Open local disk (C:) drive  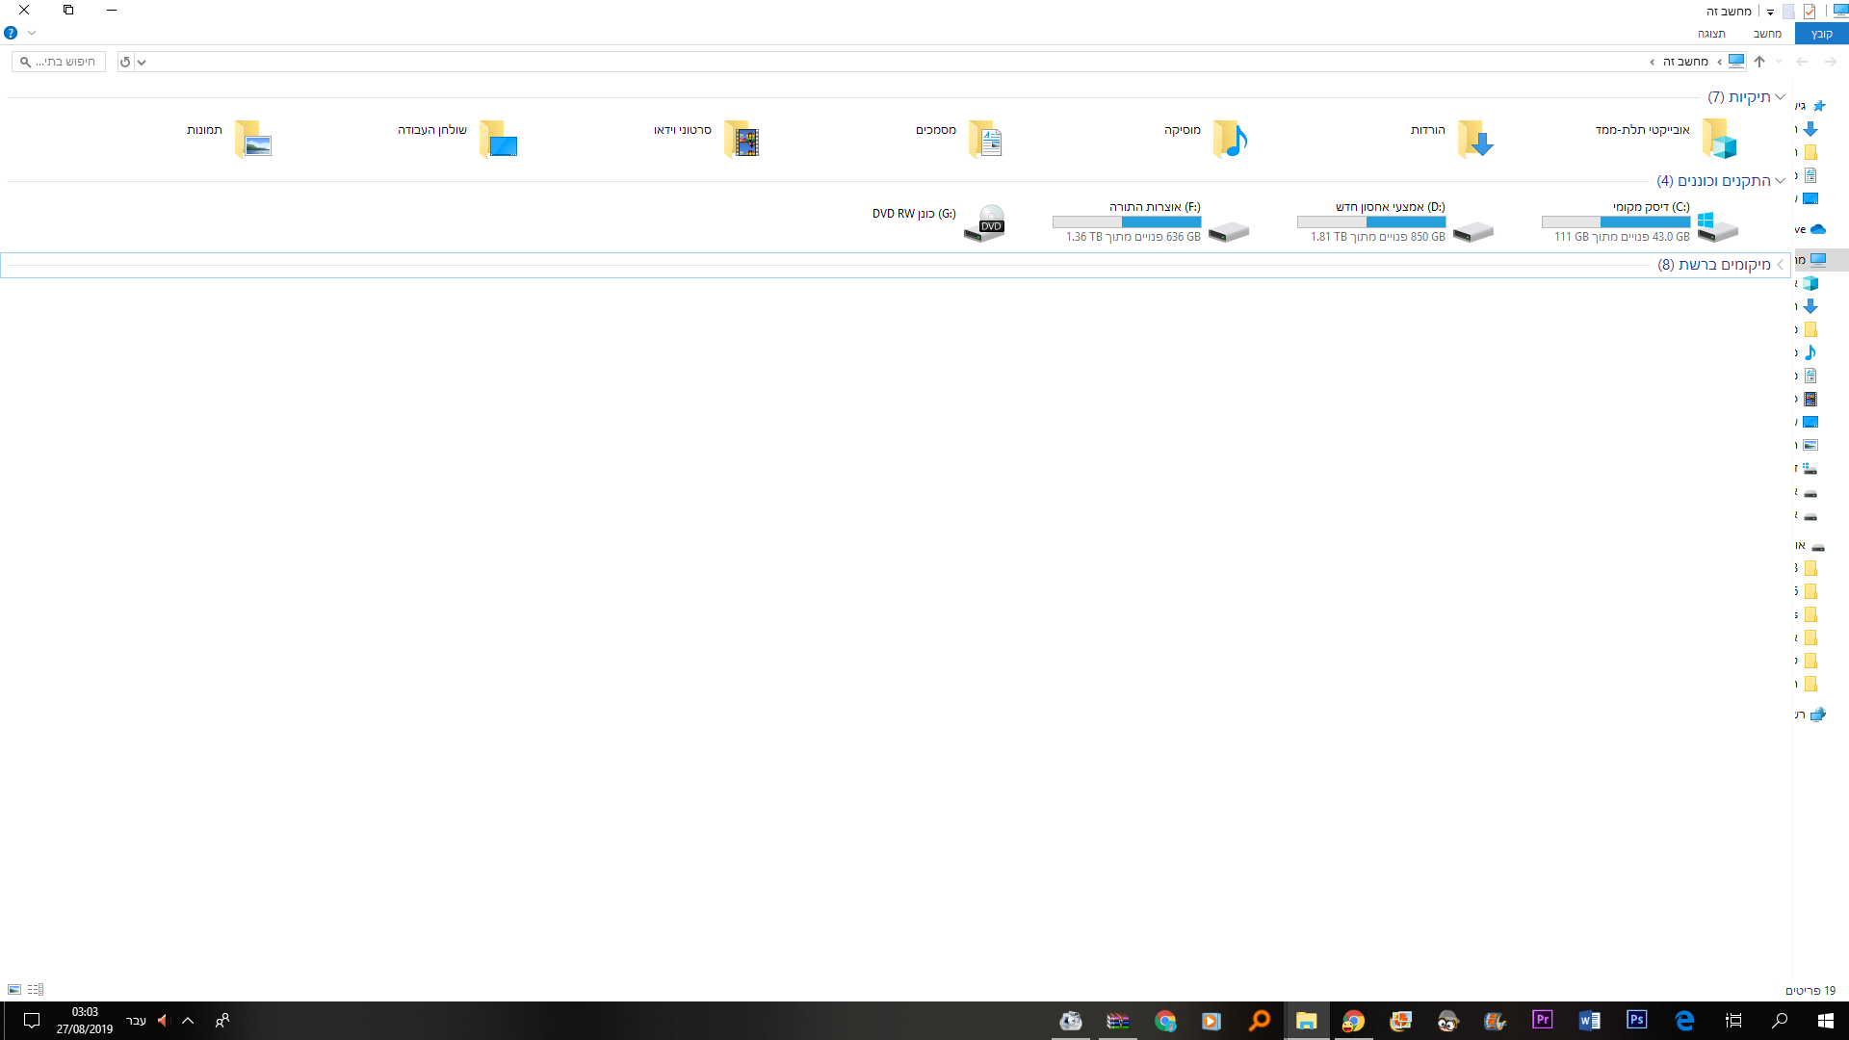pyautogui.click(x=1716, y=225)
